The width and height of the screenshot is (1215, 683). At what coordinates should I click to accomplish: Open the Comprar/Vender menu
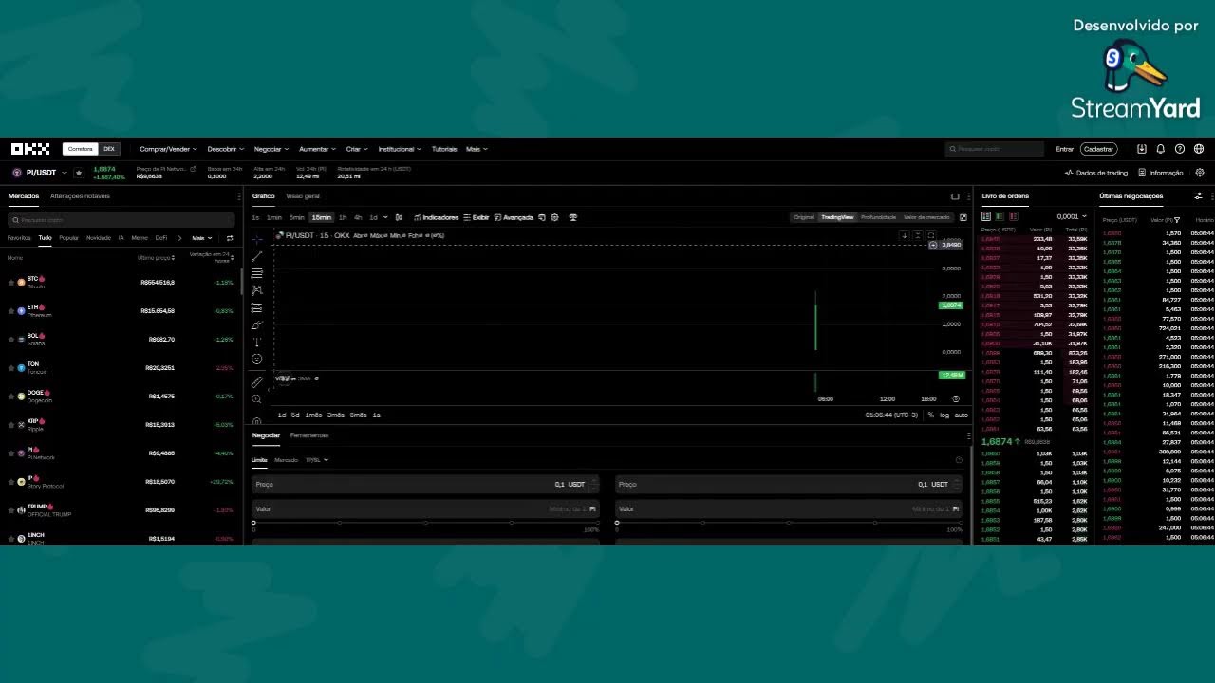click(x=168, y=149)
